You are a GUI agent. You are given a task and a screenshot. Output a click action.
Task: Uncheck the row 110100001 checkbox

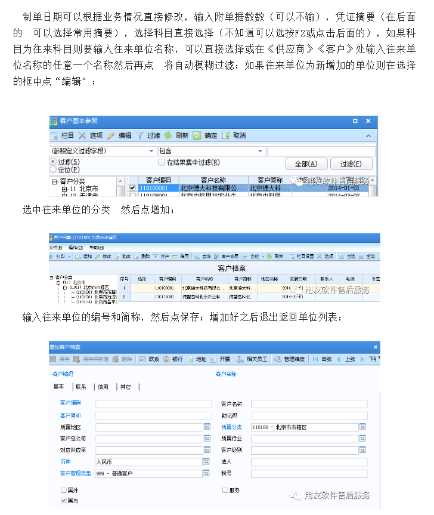[132, 188]
